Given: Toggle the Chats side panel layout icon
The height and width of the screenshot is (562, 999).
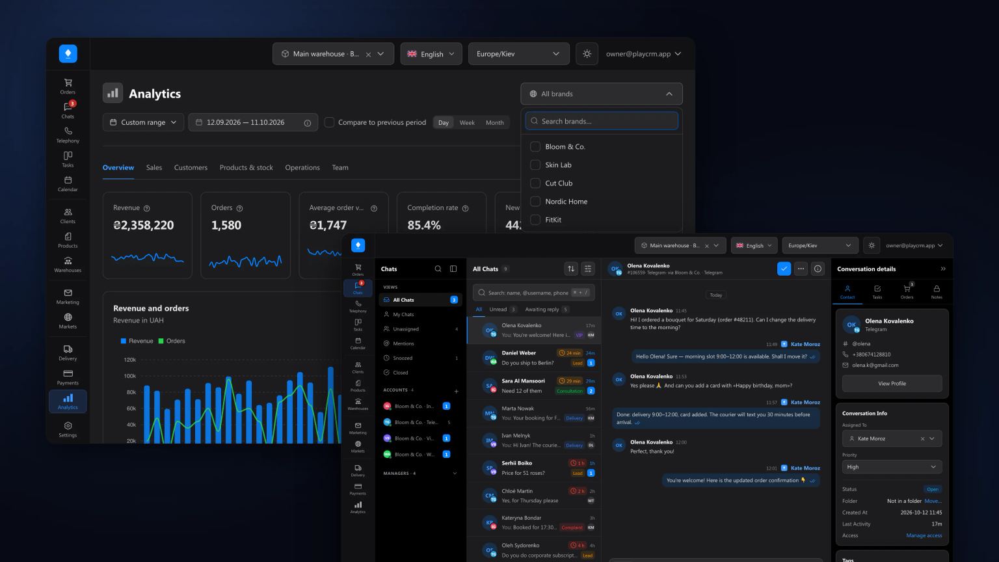Looking at the screenshot, I should (453, 269).
